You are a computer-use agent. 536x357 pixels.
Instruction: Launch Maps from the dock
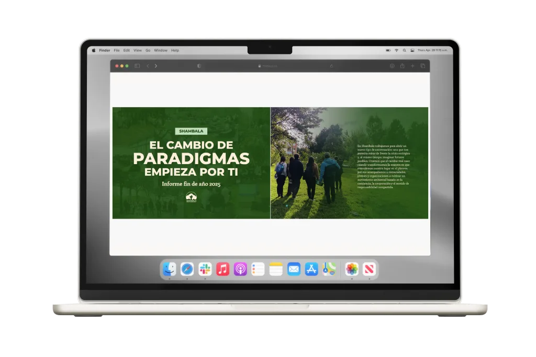329,269
